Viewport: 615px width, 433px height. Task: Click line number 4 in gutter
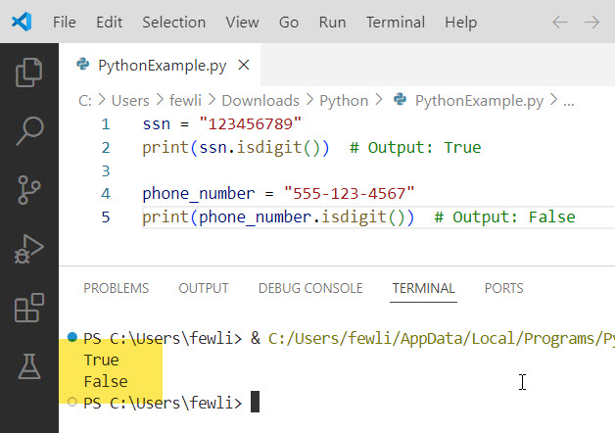105,194
